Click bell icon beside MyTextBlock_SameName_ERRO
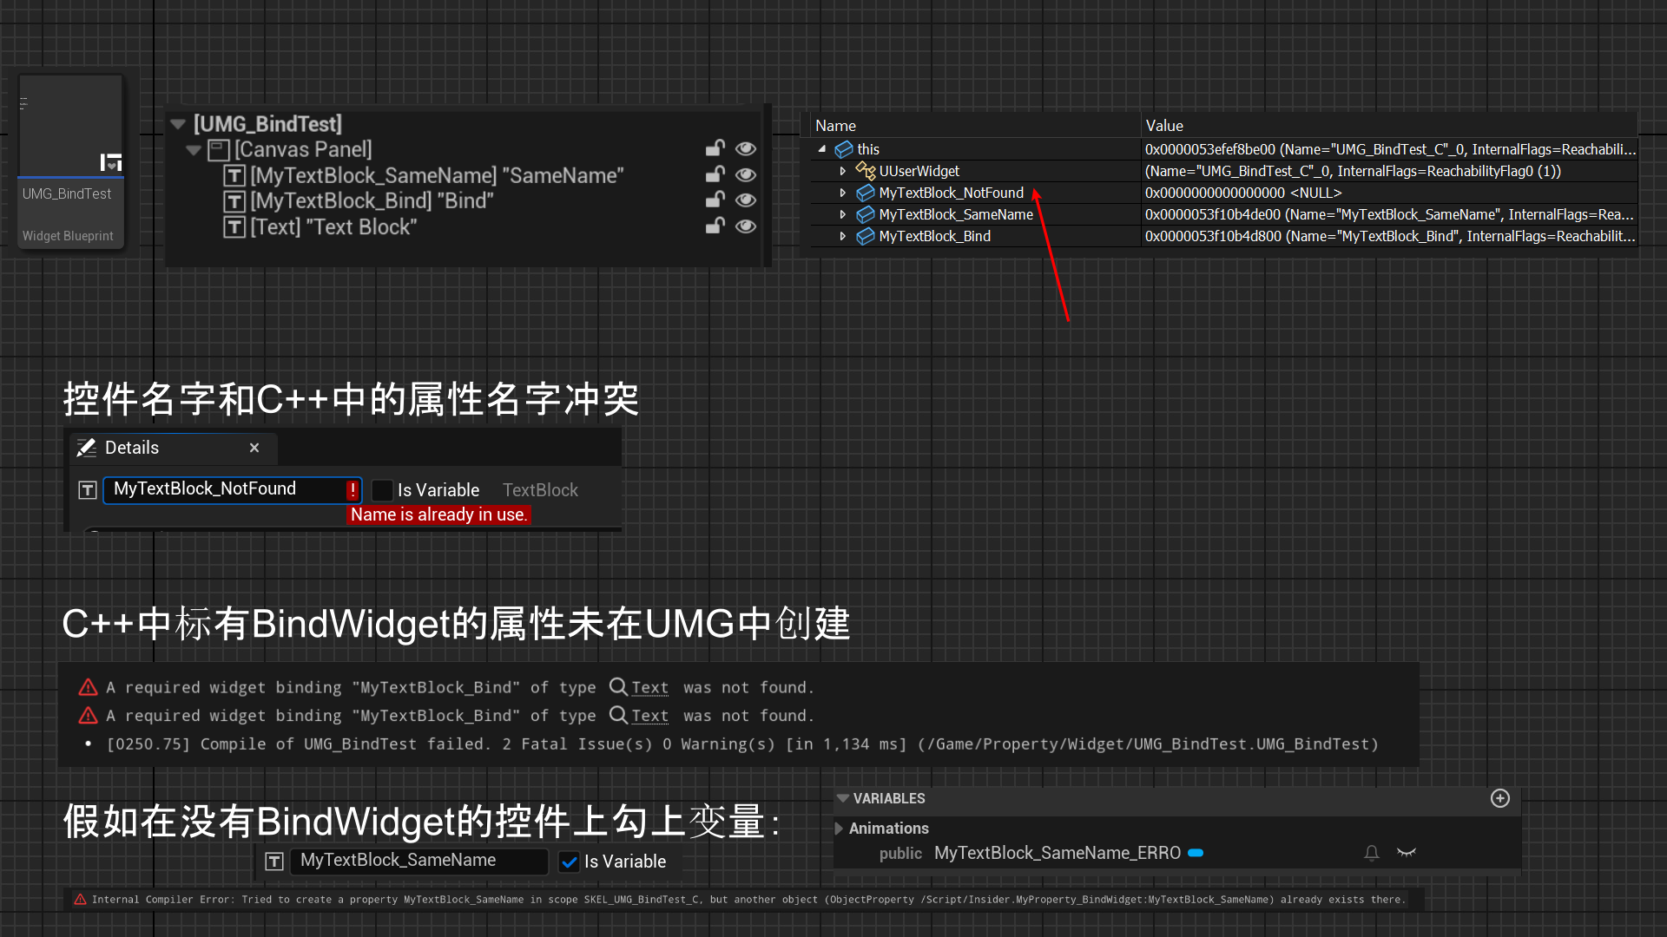The width and height of the screenshot is (1667, 937). tap(1372, 853)
